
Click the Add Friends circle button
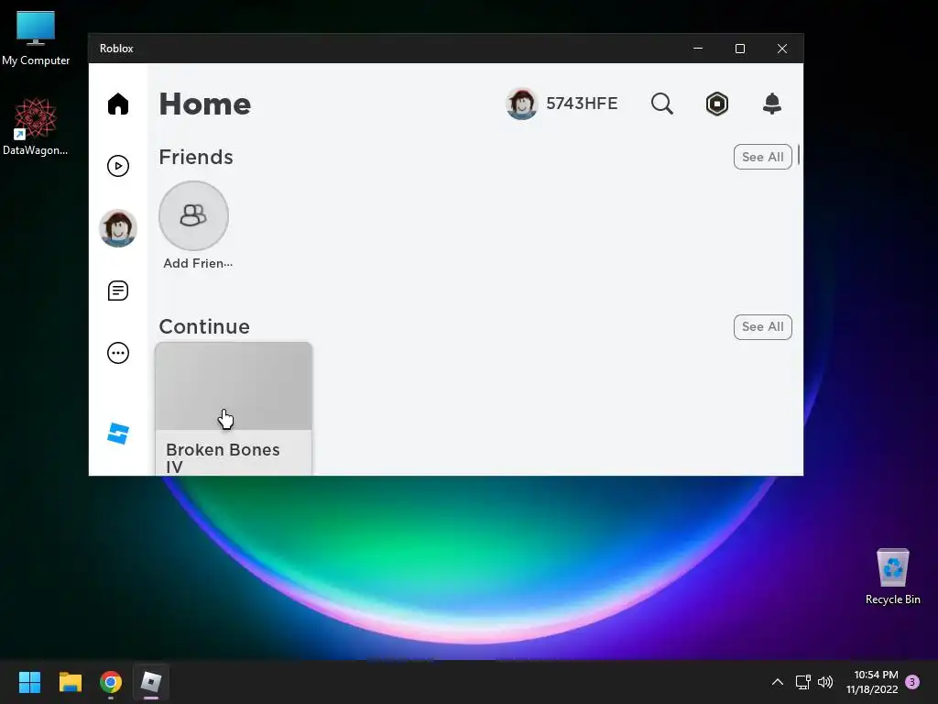[x=193, y=215]
